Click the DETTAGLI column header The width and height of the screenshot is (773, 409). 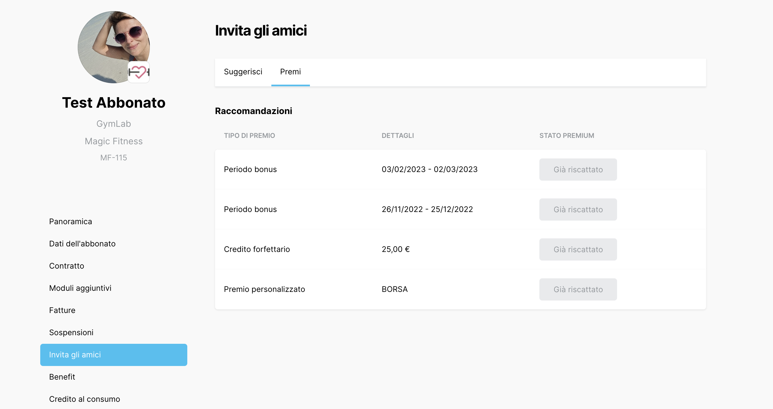[398, 136]
